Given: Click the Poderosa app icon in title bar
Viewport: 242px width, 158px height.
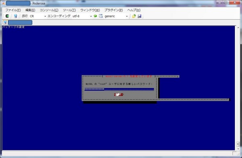Looking at the screenshot, I should (x=3, y=3).
